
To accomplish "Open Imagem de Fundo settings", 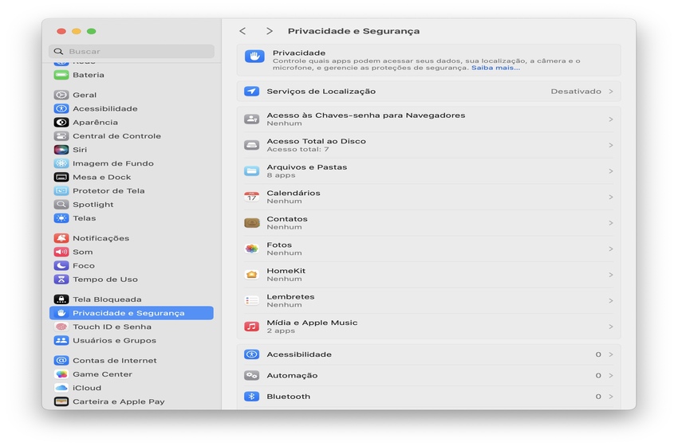I will tap(132, 163).
